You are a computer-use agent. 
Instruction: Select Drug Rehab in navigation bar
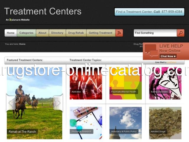coord(76,33)
